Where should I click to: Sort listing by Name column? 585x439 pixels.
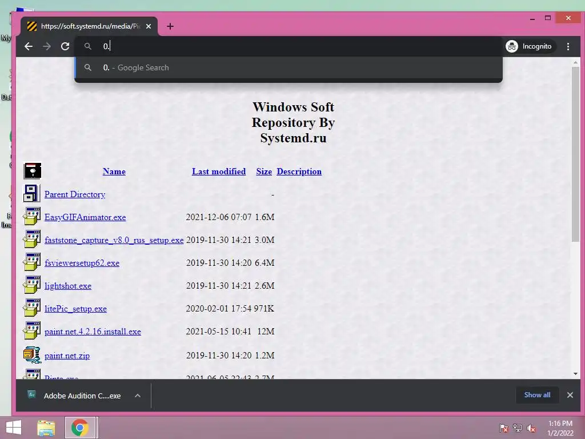(x=114, y=171)
